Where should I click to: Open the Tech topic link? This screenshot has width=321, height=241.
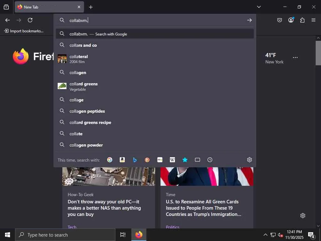[x=72, y=227]
